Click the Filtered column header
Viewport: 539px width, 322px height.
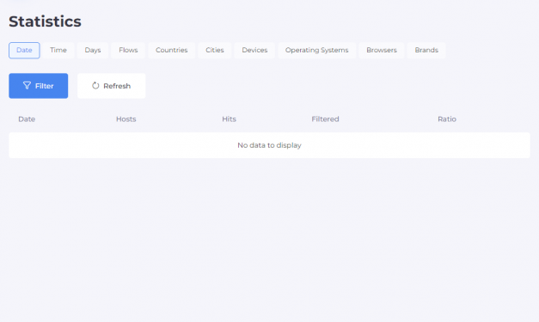click(x=325, y=119)
